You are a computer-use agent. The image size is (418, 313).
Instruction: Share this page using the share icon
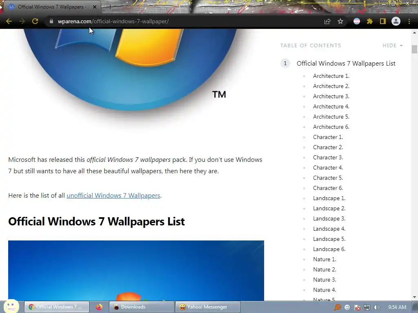pyautogui.click(x=327, y=21)
